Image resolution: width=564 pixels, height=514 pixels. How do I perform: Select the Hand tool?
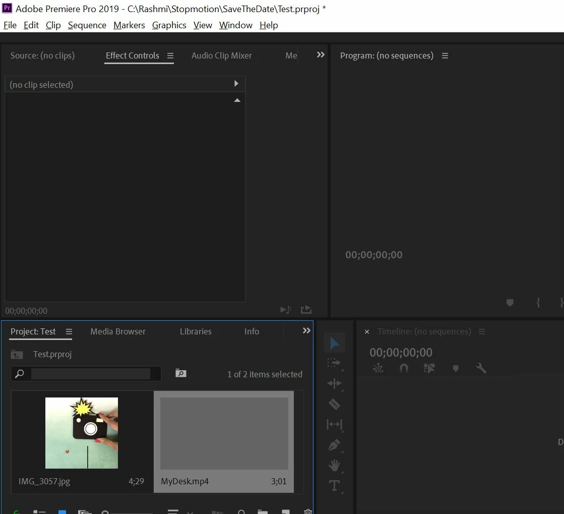[334, 466]
